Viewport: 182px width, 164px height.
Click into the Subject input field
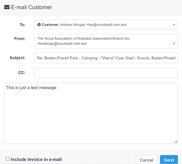point(106,58)
